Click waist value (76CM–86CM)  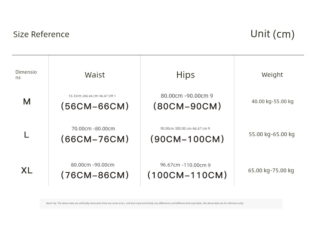coord(95,175)
